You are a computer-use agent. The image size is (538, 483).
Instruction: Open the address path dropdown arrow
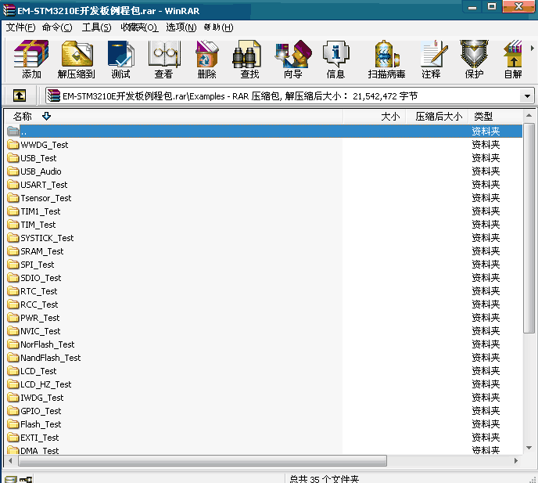[x=527, y=96]
